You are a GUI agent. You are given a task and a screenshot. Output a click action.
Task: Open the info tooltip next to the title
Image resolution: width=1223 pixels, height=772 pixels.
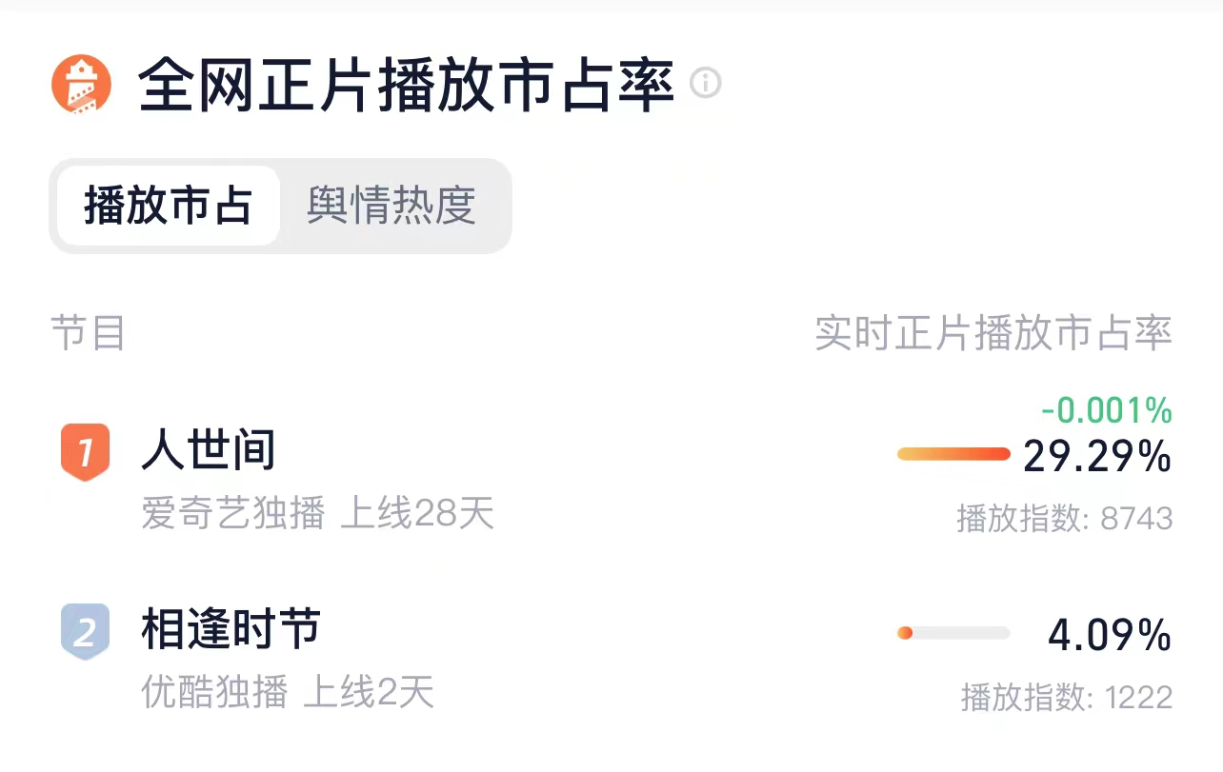pyautogui.click(x=705, y=85)
